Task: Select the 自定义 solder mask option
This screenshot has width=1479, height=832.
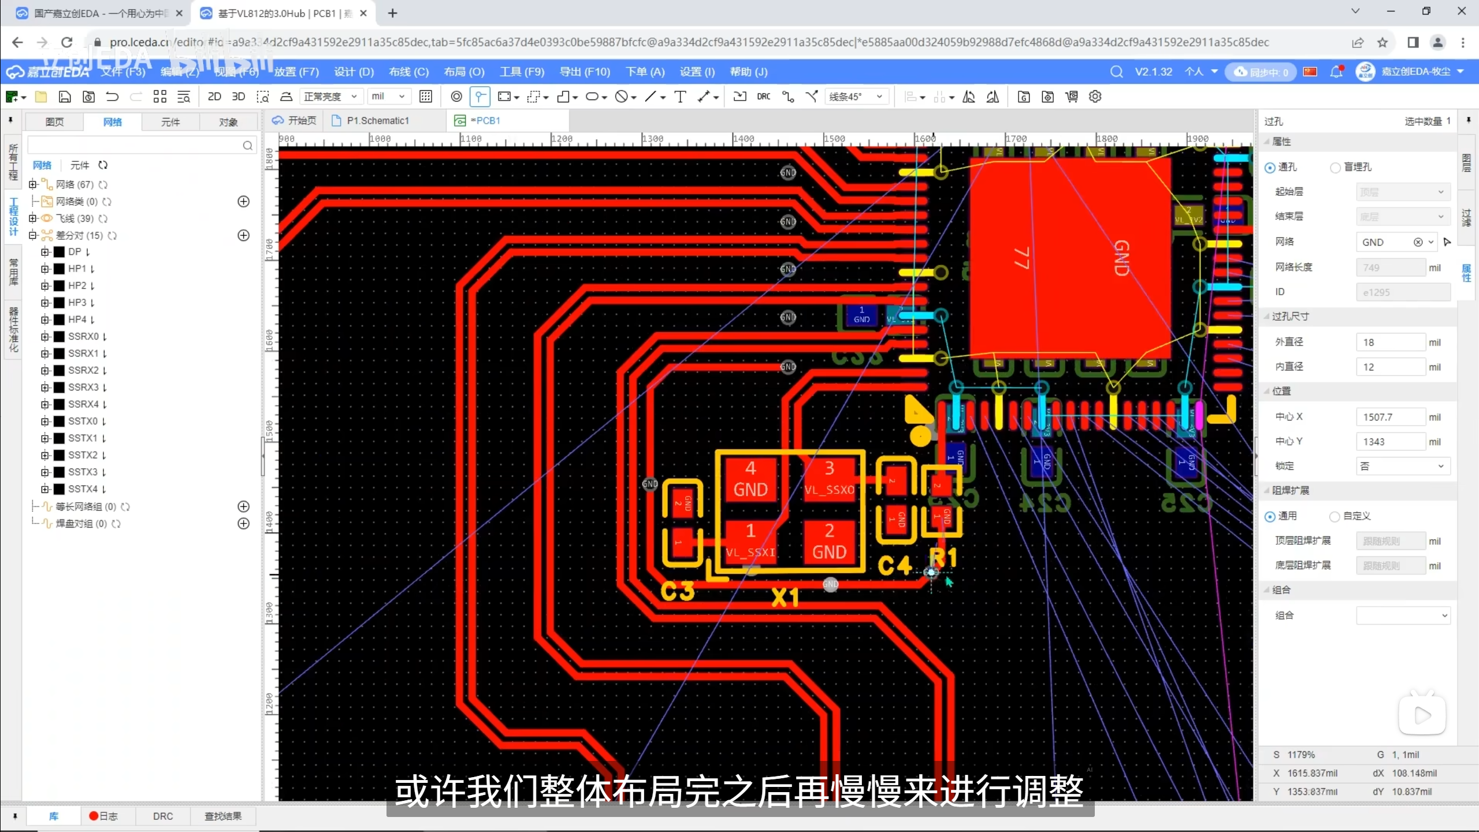Action: point(1335,517)
